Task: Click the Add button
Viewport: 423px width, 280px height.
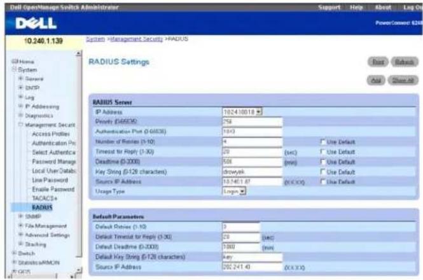Action: coord(376,80)
